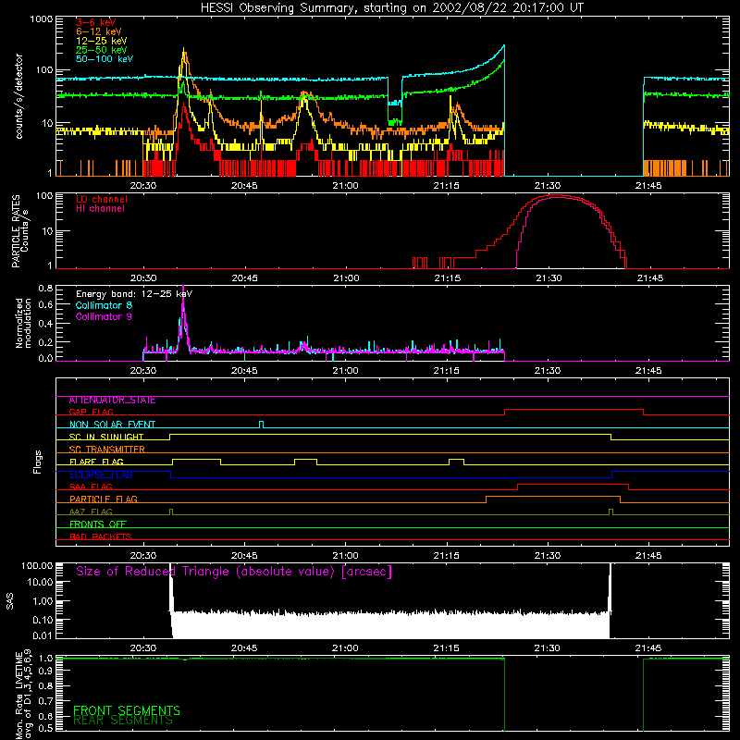This screenshot has height=740, width=740.
Task: Select the magenta 'Collimator 9' legend entry
Action: pyautogui.click(x=104, y=316)
